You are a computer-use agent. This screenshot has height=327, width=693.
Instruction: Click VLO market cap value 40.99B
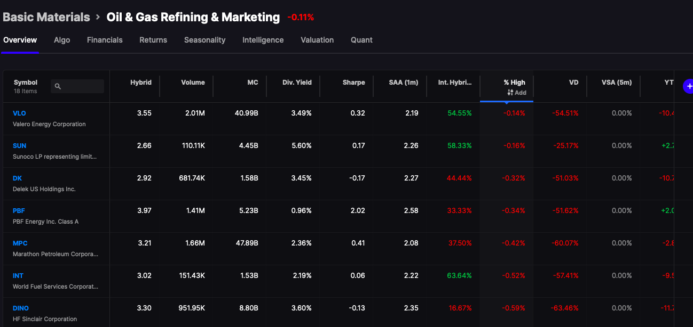[x=246, y=113]
